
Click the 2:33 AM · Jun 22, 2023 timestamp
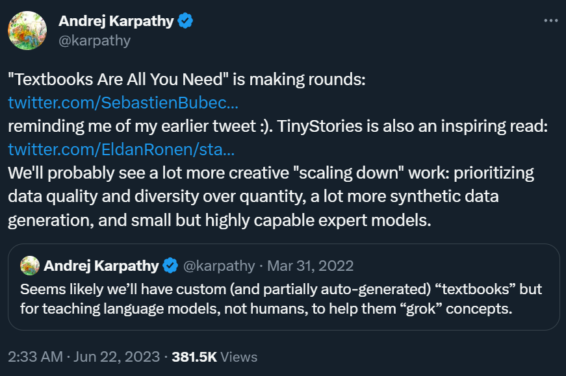pyautogui.click(x=83, y=357)
